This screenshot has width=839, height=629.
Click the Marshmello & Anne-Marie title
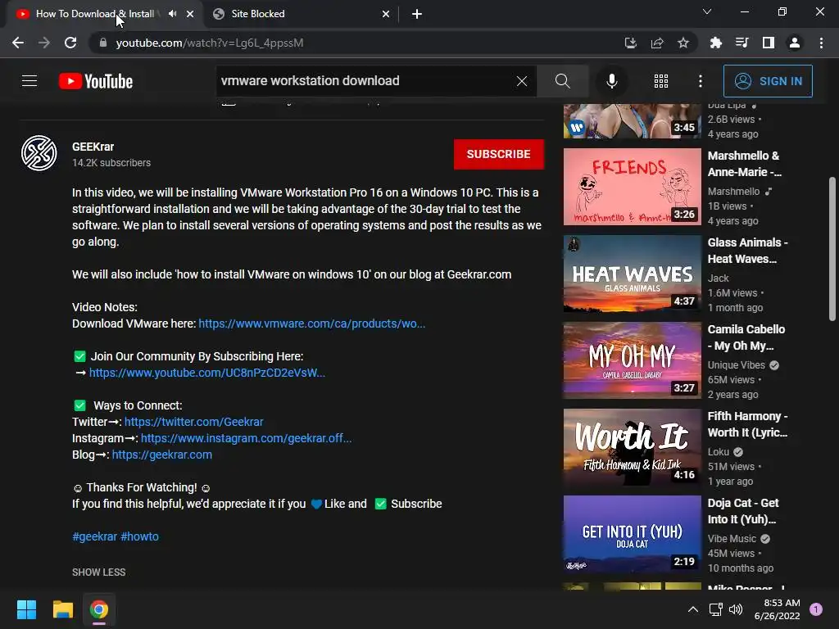(744, 164)
